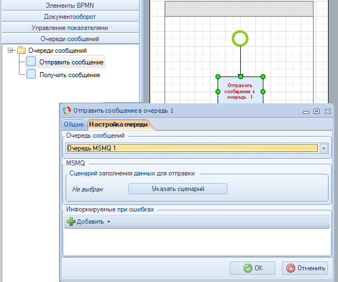The height and width of the screenshot is (282, 338).
Task: Select the Отправить сообщение в очередь task shape
Action: pyautogui.click(x=240, y=90)
